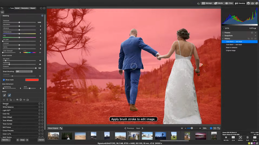Select Tune Mask 1 - Add Mask history entry
The width and height of the screenshot is (259, 145).
pyautogui.click(x=234, y=45)
